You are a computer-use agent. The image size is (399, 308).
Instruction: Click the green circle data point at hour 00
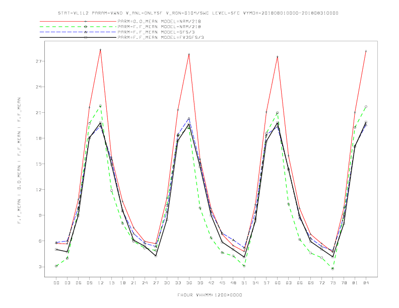(x=56, y=266)
